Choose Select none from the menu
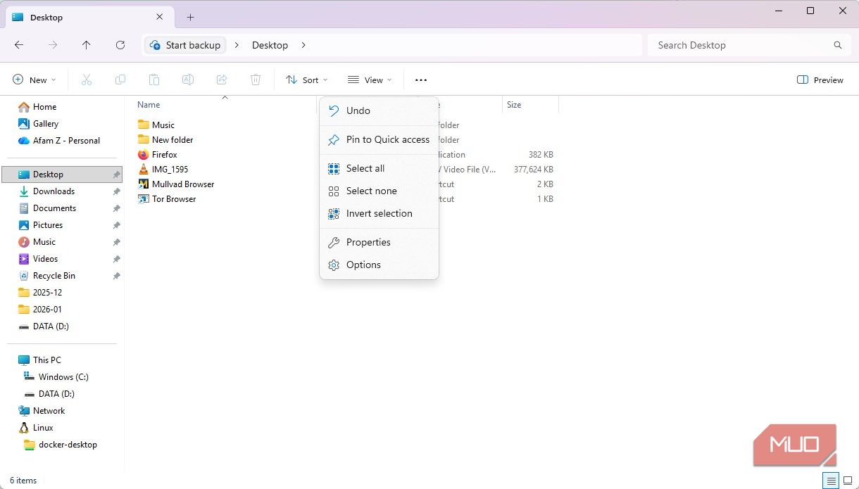This screenshot has width=859, height=489. point(379,191)
